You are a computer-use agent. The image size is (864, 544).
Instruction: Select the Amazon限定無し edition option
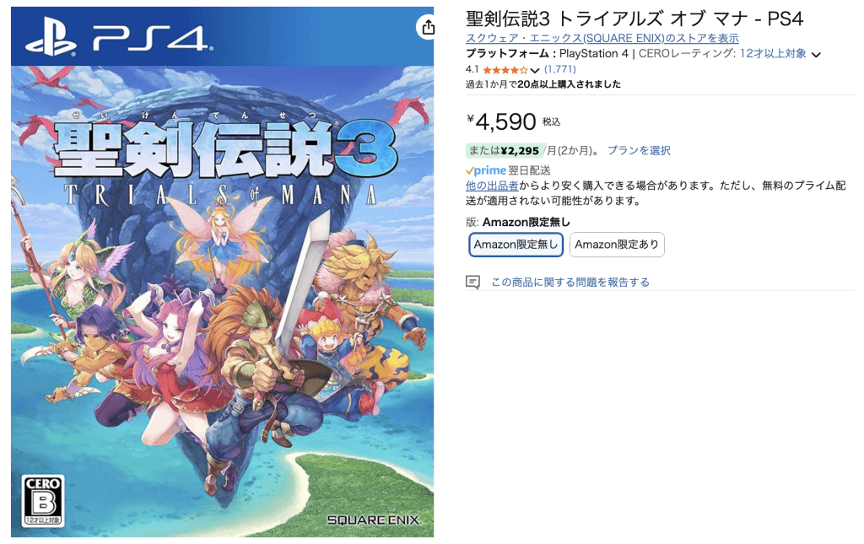point(516,245)
